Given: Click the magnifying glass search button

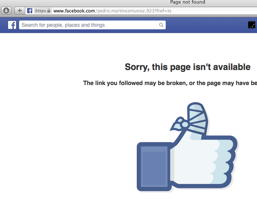Looking at the screenshot, I should coord(161,25).
